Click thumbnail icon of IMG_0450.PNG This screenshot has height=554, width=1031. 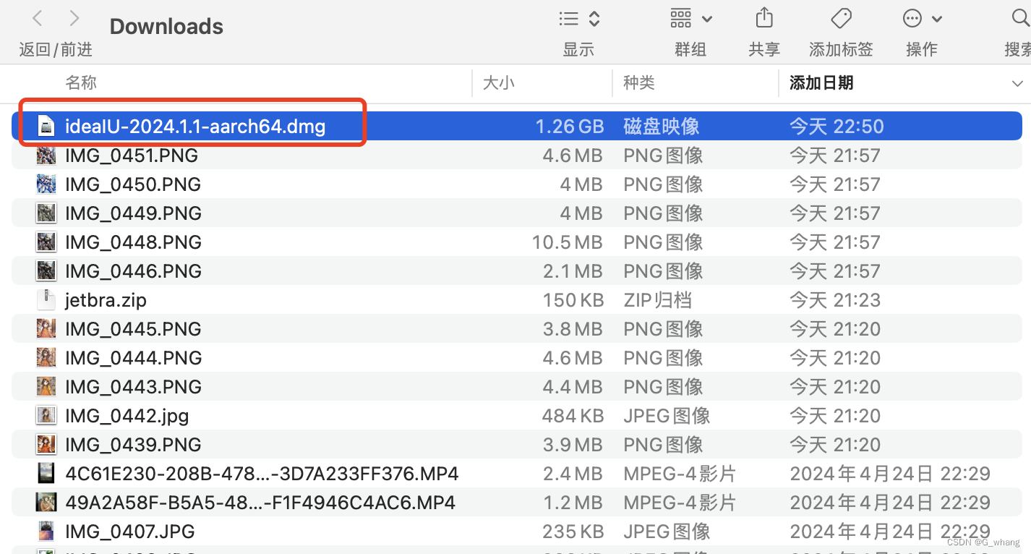(x=46, y=184)
